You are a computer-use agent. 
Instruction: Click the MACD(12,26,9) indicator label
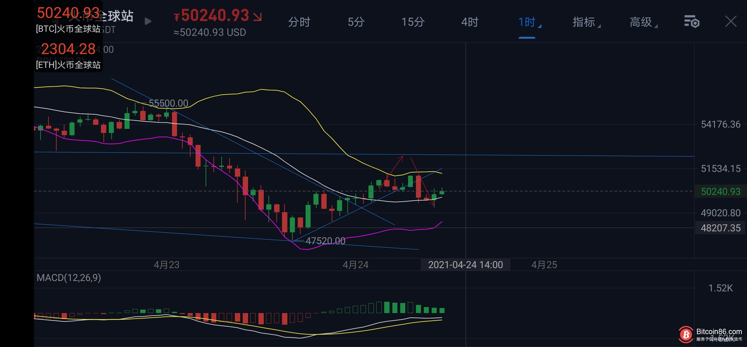(69, 278)
